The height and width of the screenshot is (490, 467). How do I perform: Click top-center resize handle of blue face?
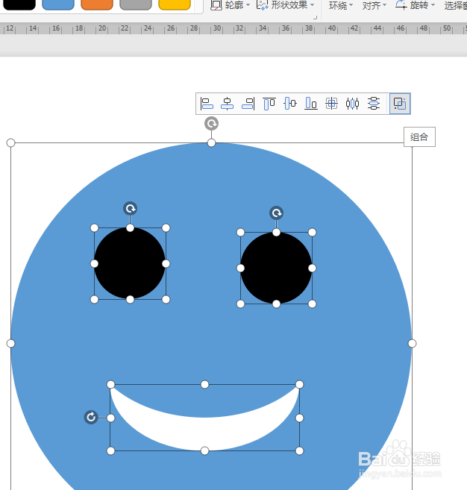point(212,142)
